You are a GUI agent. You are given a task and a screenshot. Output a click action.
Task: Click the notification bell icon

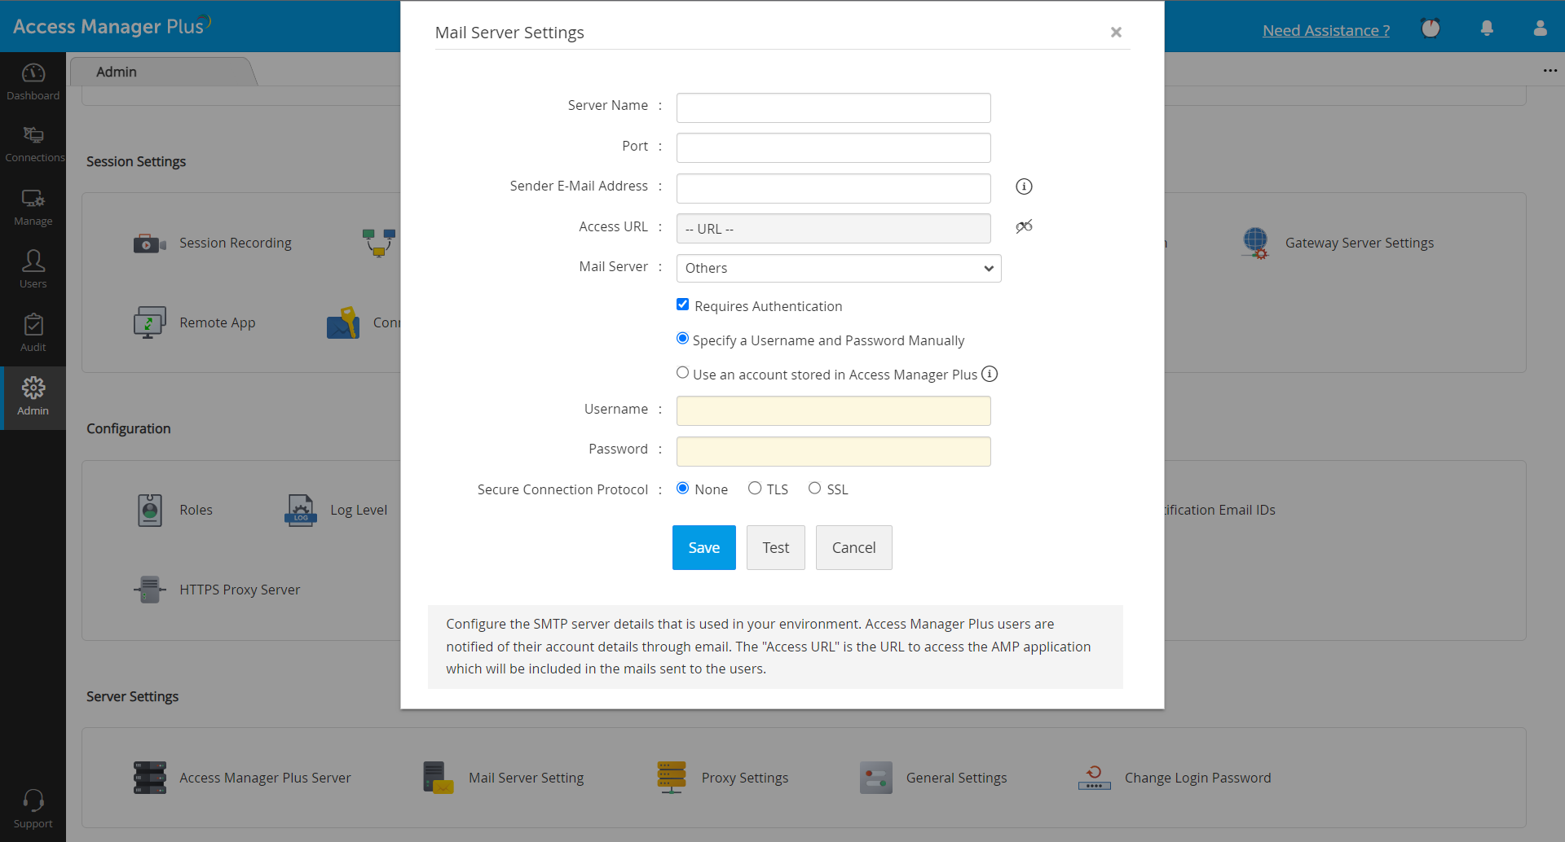[1487, 29]
